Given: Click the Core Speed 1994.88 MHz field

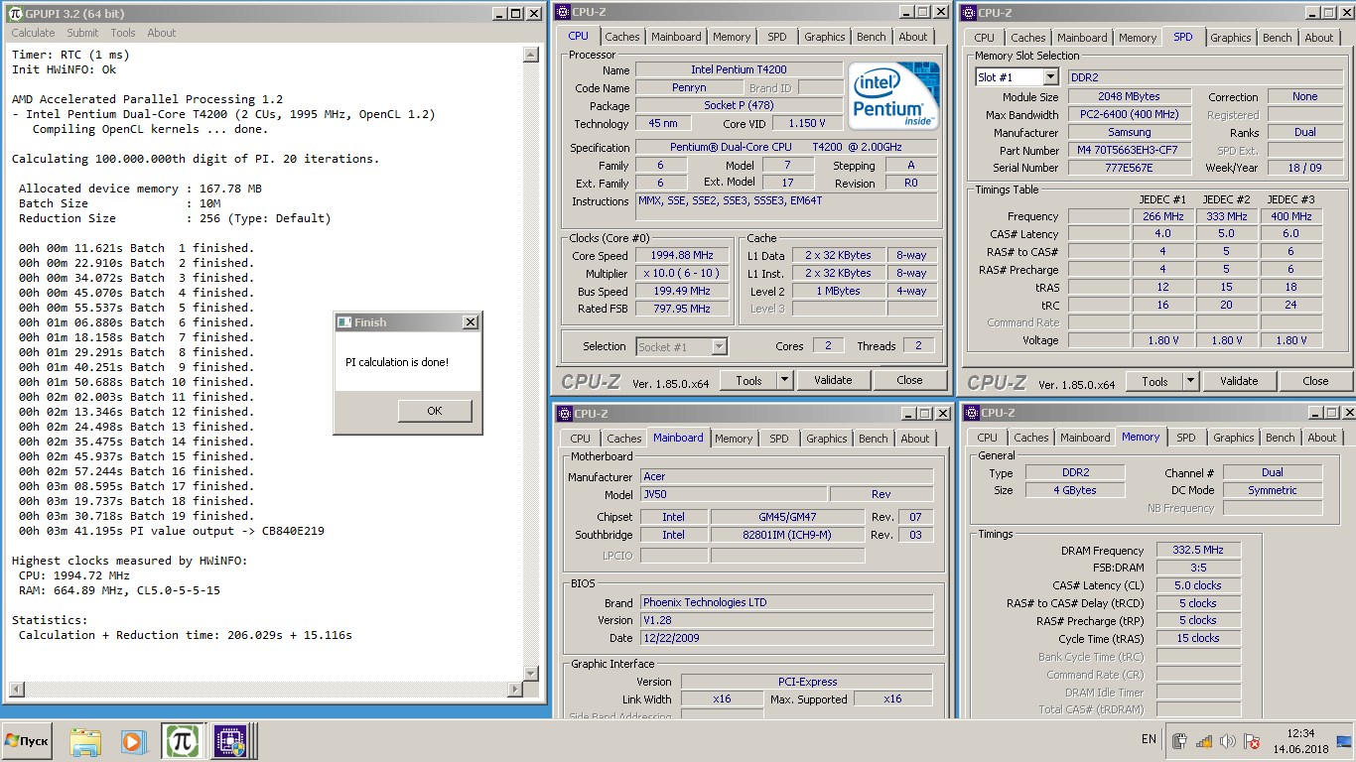Looking at the screenshot, I should tap(682, 256).
